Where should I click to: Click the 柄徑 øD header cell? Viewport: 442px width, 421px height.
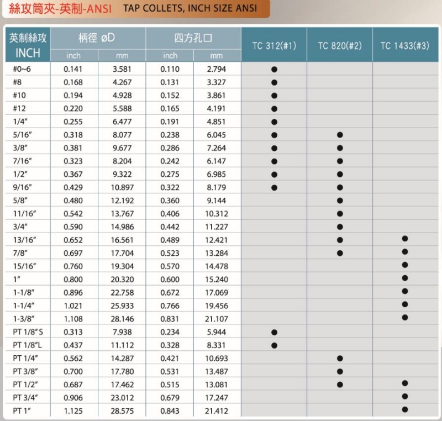tap(98, 39)
